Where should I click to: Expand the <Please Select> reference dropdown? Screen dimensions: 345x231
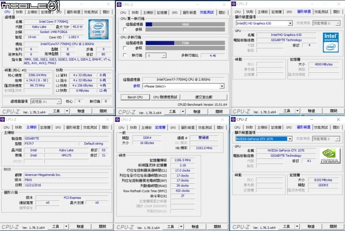coord(184,86)
